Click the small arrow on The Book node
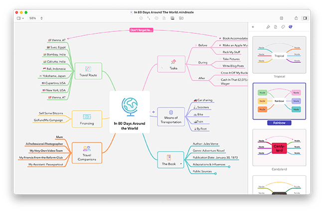 point(181,164)
